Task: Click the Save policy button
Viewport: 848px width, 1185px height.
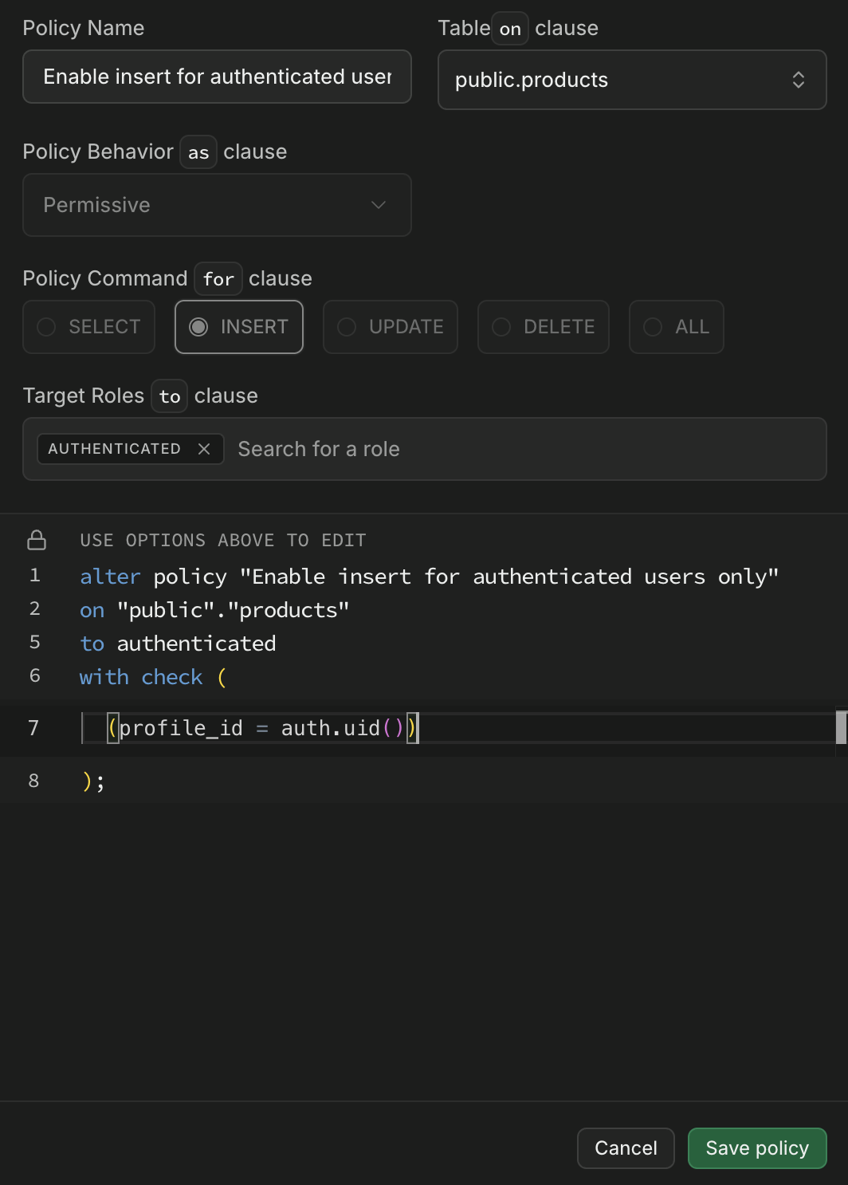Action: click(x=757, y=1148)
